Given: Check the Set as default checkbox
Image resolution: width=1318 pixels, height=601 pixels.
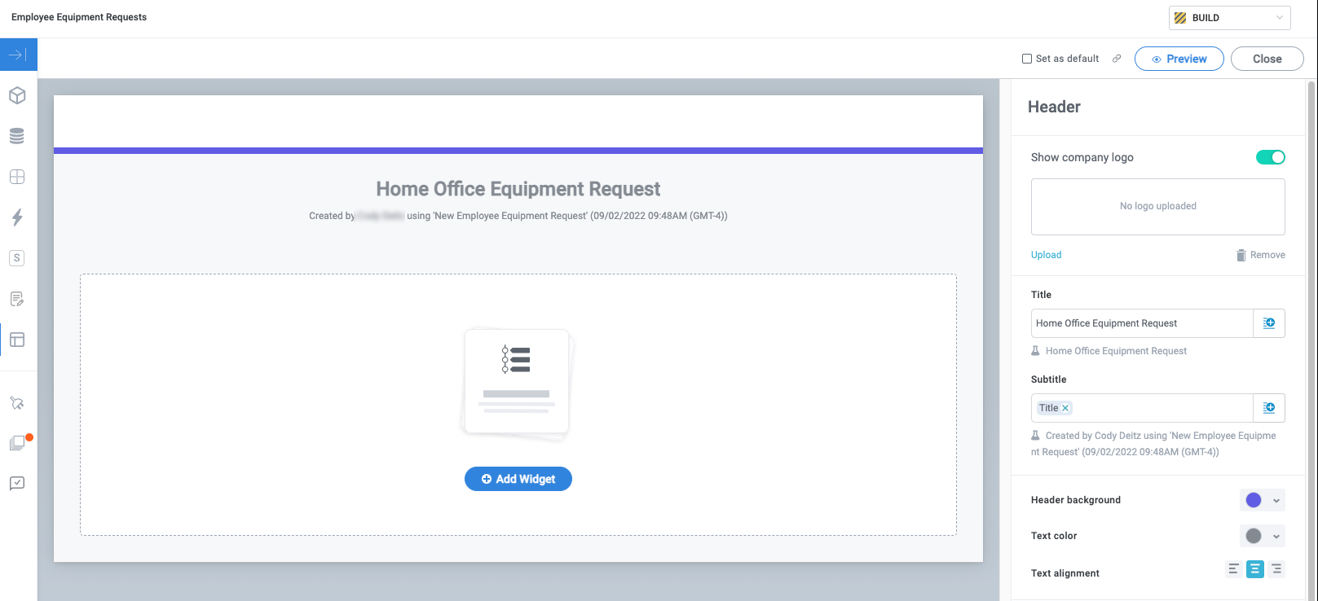Looking at the screenshot, I should click(x=1027, y=59).
